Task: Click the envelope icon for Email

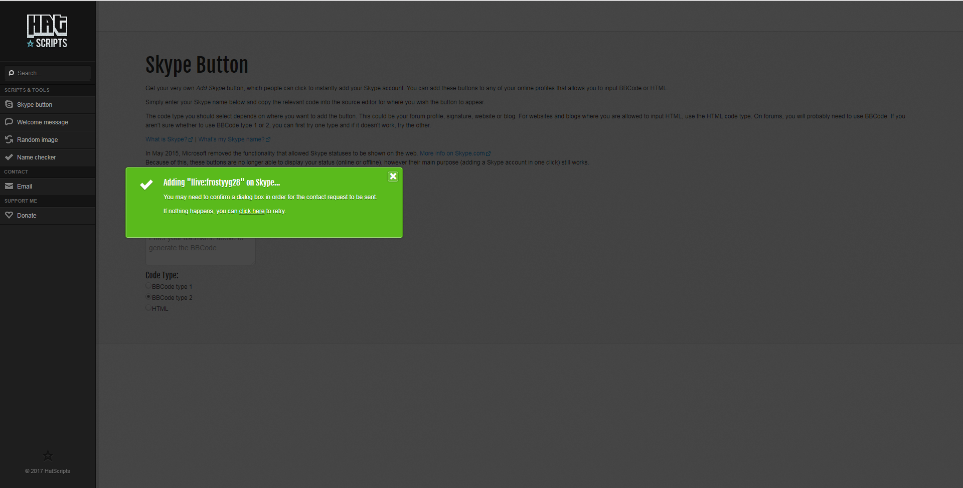Action: pos(9,186)
